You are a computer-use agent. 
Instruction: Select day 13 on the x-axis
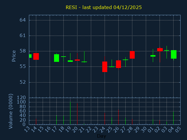(27, 129)
